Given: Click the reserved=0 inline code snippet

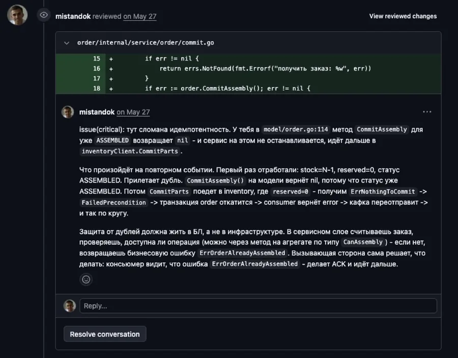Looking at the screenshot, I should pos(291,191).
